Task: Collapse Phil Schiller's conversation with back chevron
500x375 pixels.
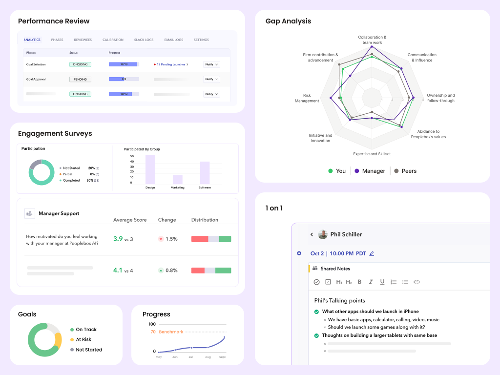Action: (x=312, y=234)
